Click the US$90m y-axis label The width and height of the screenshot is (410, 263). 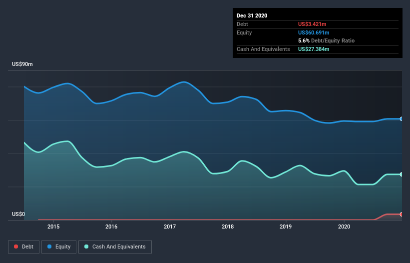pos(22,64)
